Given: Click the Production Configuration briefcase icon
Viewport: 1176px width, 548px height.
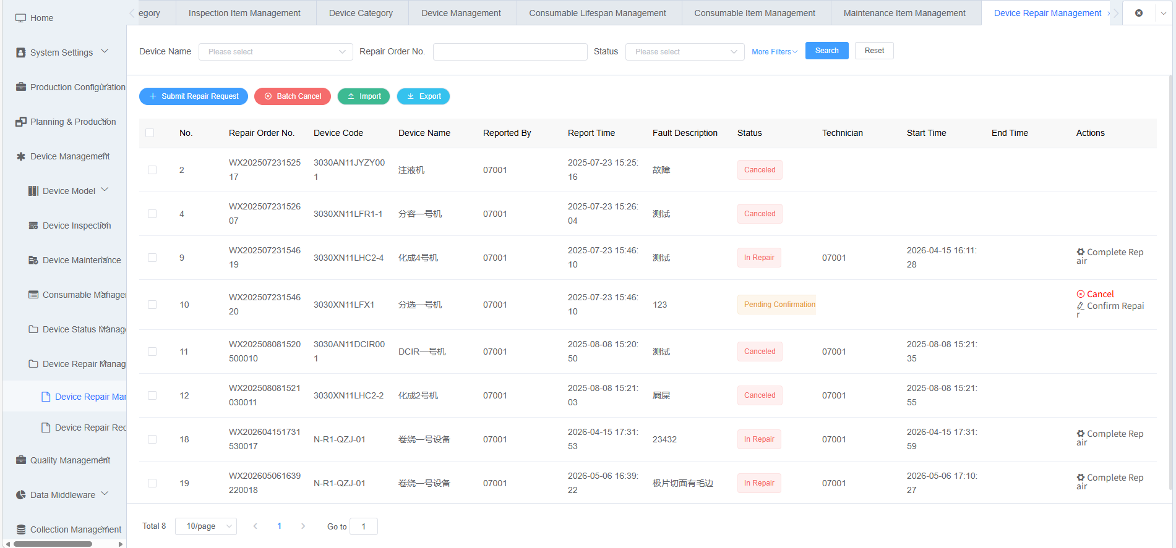Looking at the screenshot, I should pyautogui.click(x=21, y=87).
